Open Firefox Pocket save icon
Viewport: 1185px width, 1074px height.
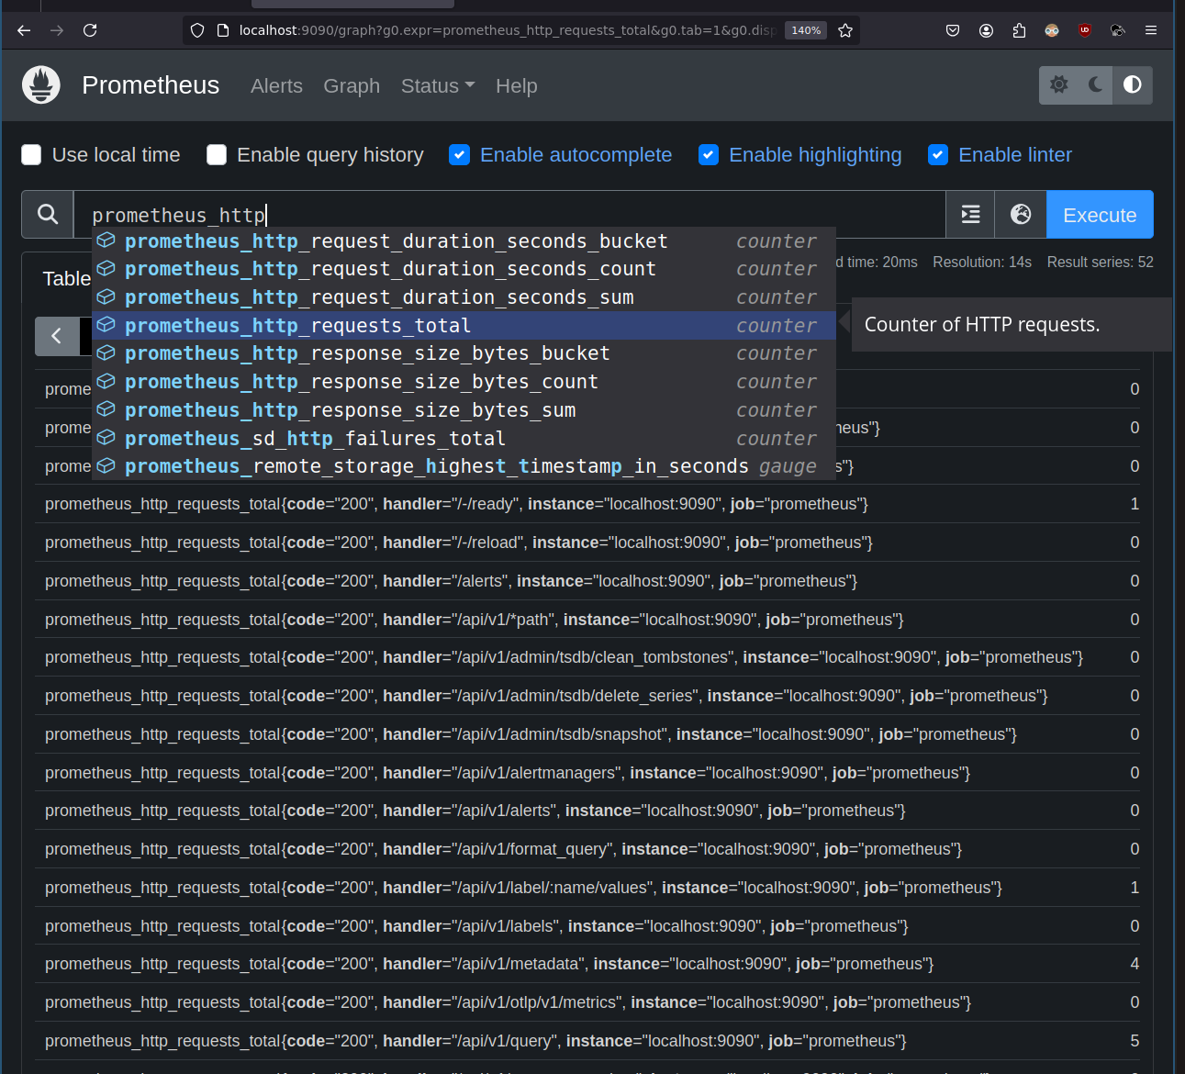(953, 30)
